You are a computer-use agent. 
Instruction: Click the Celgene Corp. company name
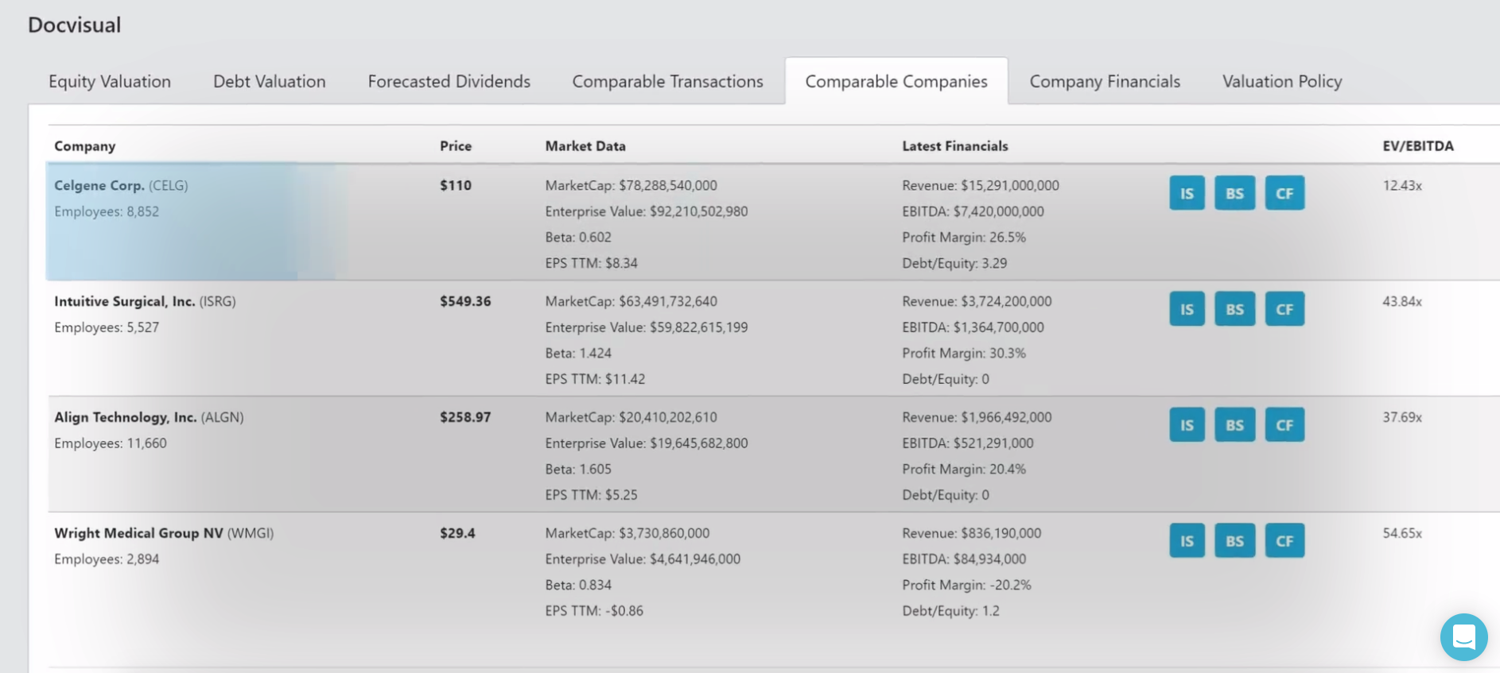tap(99, 185)
